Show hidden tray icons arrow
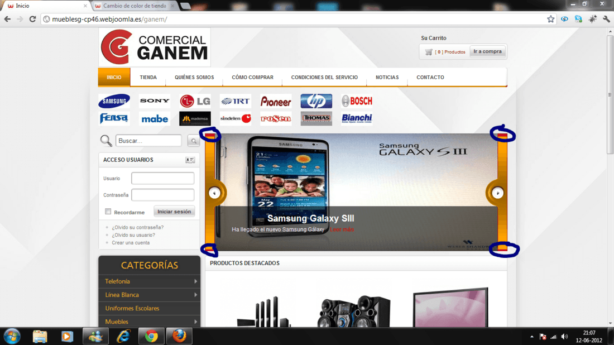 click(532, 337)
